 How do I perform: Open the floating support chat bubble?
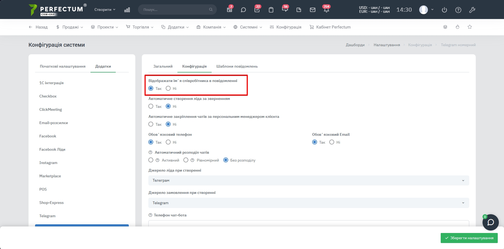pos(491,222)
